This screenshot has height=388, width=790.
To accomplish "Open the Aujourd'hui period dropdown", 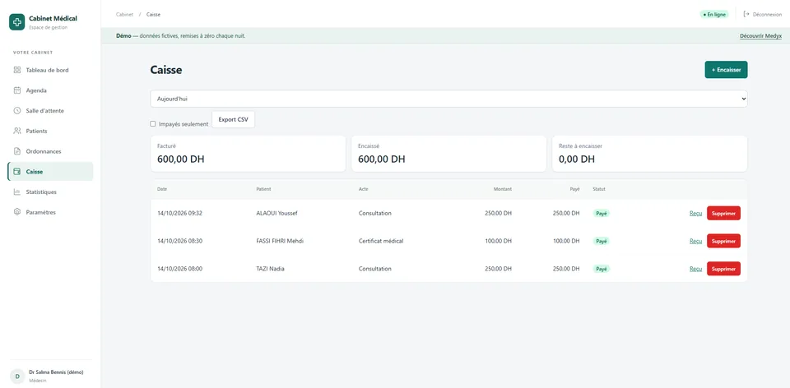I will tap(448, 99).
